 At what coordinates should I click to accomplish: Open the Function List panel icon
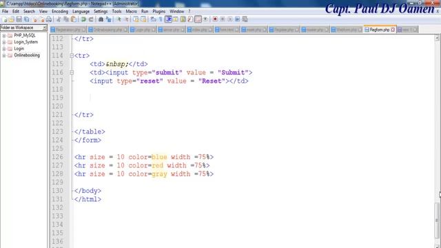point(190,19)
